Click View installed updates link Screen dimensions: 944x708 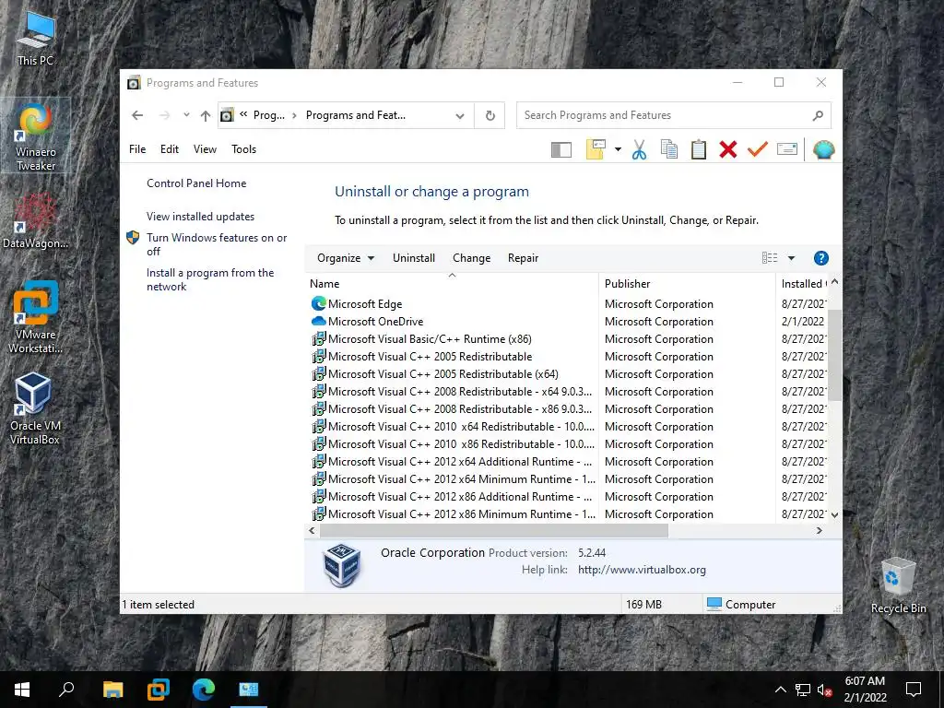(200, 217)
